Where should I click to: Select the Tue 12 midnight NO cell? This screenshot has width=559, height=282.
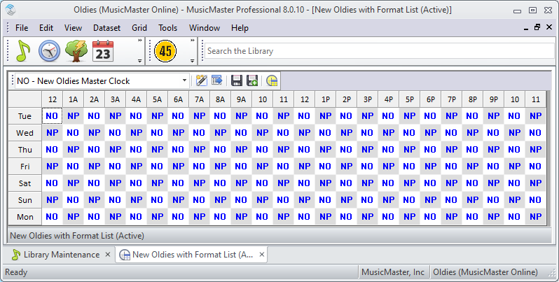[53, 115]
